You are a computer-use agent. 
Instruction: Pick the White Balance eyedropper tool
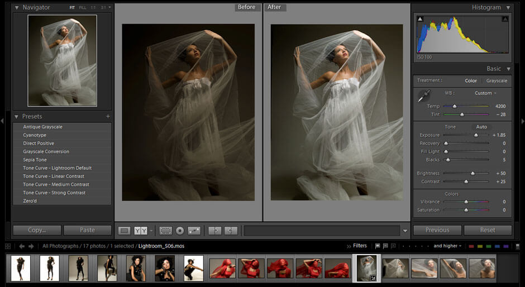point(424,96)
